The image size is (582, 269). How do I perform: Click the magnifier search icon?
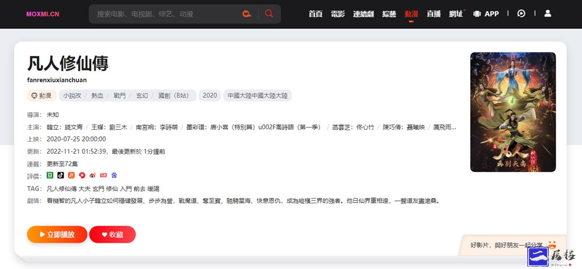point(269,14)
